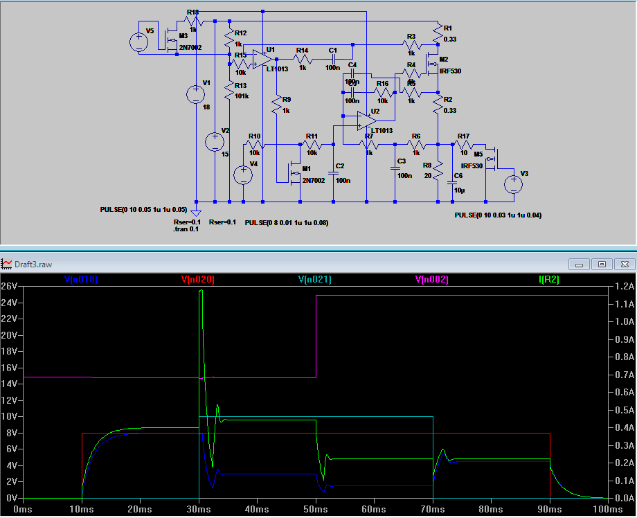This screenshot has width=637, height=518.
Task: Minimize the Draft3.raw waveform window
Action: tap(580, 265)
